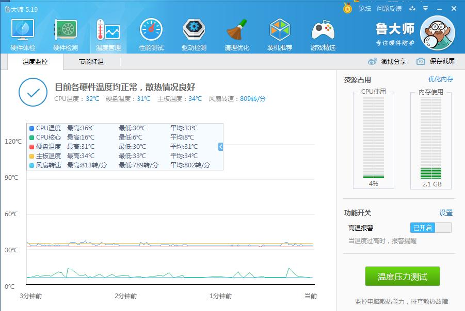This screenshot has width=465, height=311.
Task: Click the 鲁大师 mascot avatar
Action: tap(438, 33)
